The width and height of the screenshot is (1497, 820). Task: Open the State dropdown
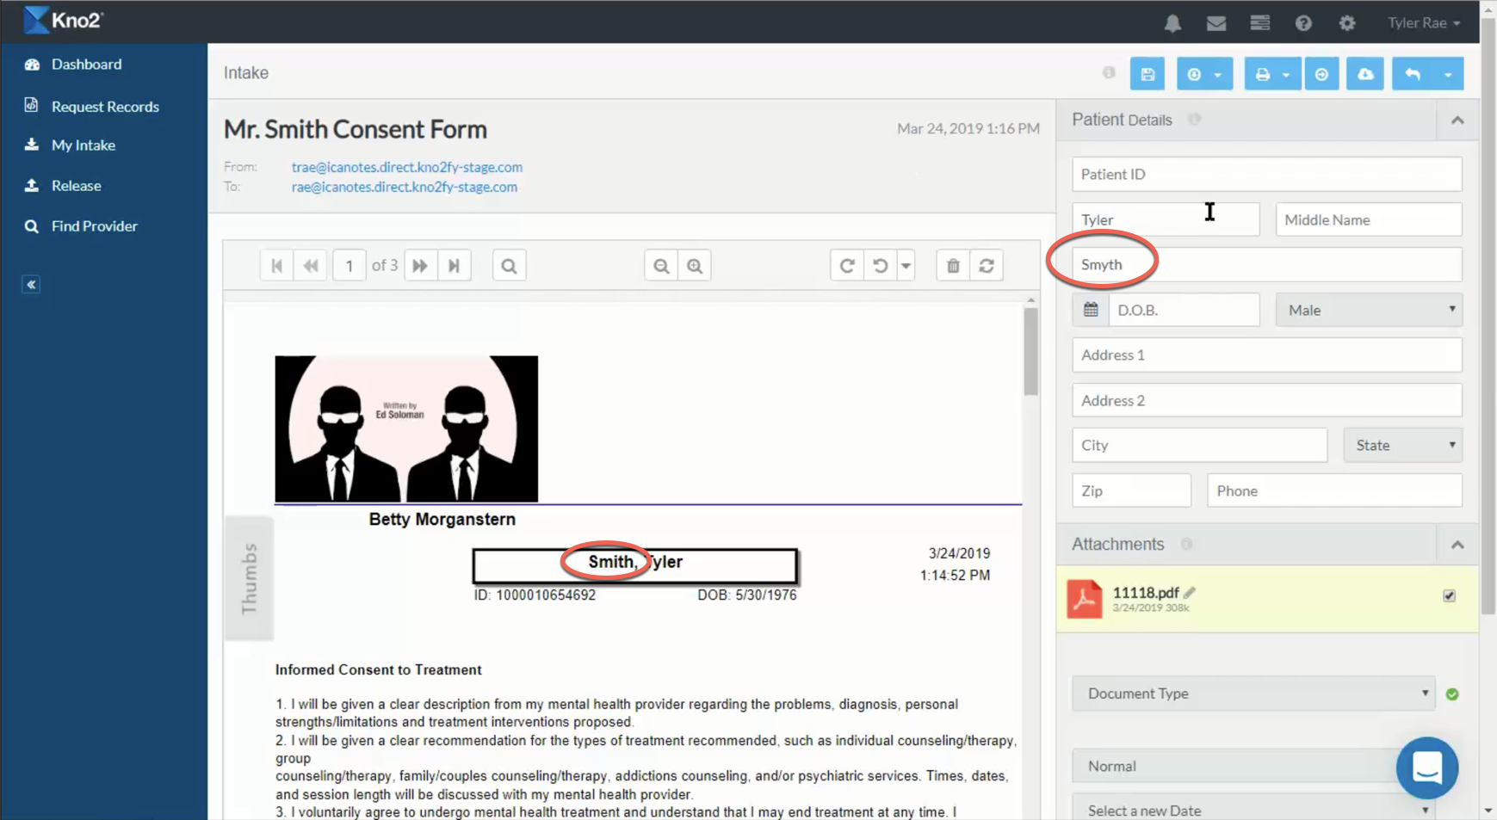1402,445
